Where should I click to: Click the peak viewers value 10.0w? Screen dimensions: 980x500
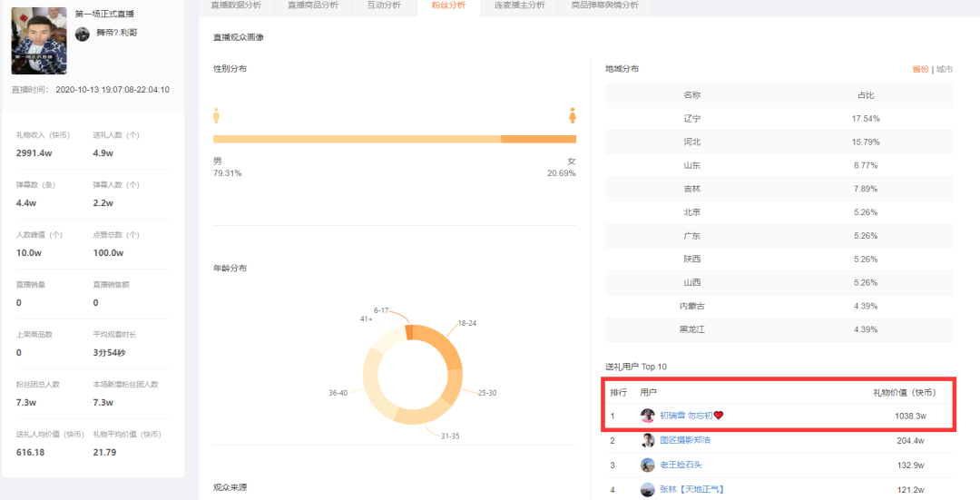click(29, 253)
